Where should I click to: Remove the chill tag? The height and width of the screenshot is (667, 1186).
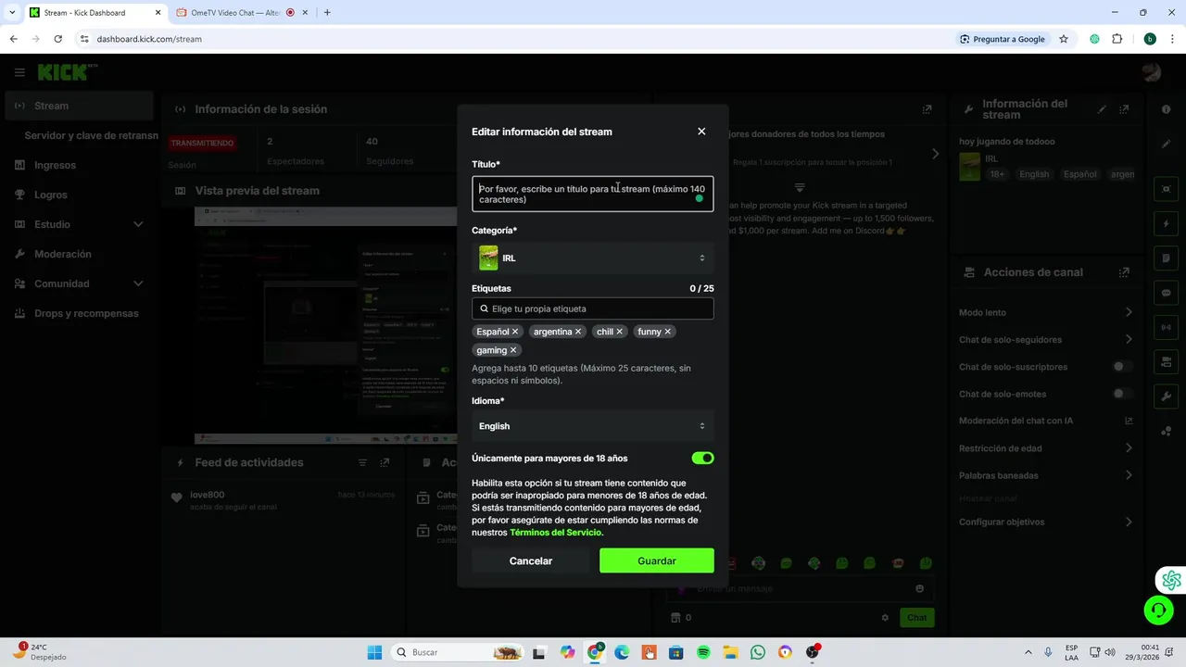point(620,332)
